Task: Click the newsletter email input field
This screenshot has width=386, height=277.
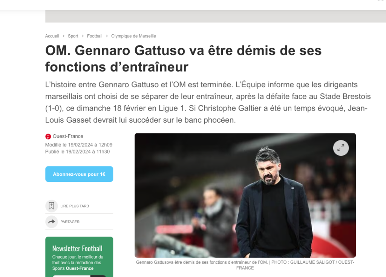Action: click(71, 276)
